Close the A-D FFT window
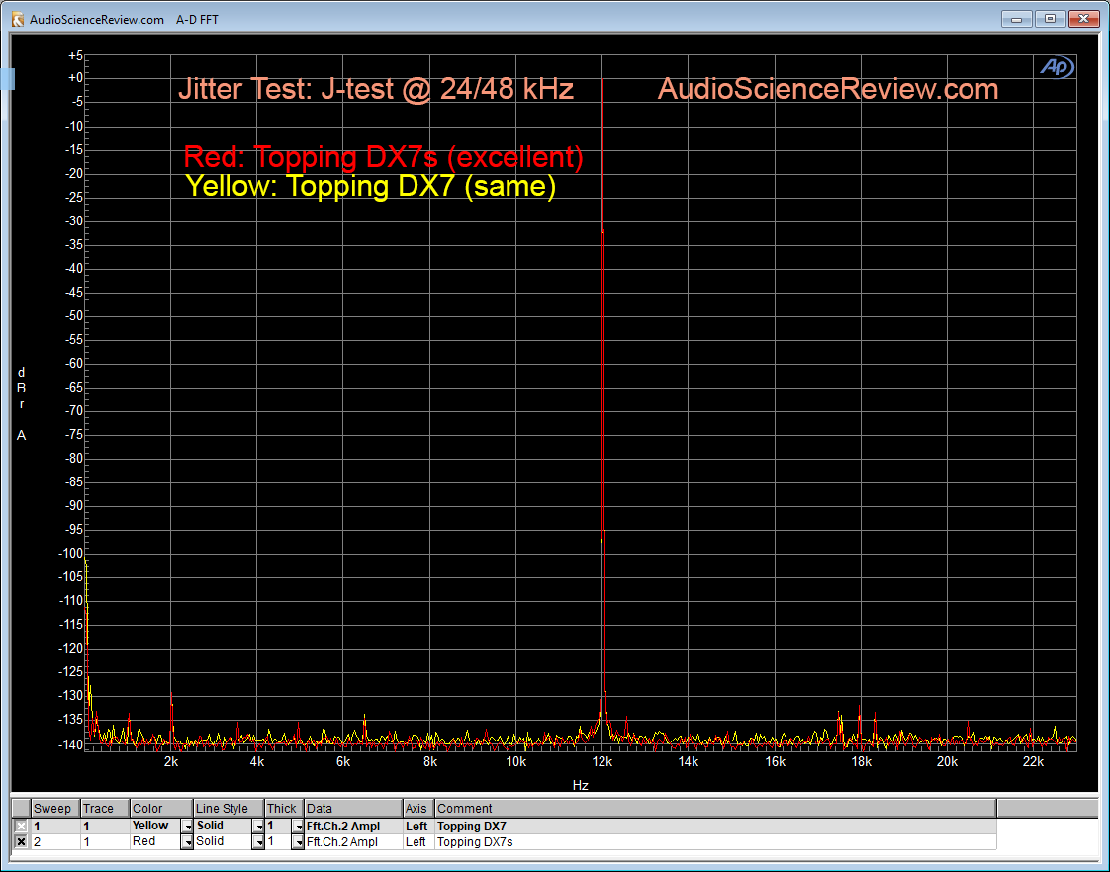This screenshot has width=1110, height=872. click(x=1084, y=19)
